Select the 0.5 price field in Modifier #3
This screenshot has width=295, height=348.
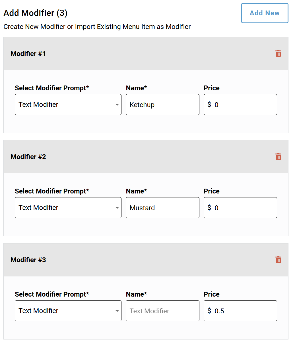(x=240, y=311)
